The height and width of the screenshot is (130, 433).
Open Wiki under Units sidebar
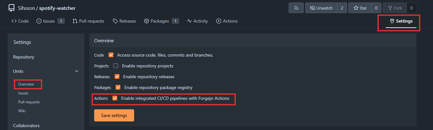click(x=22, y=111)
